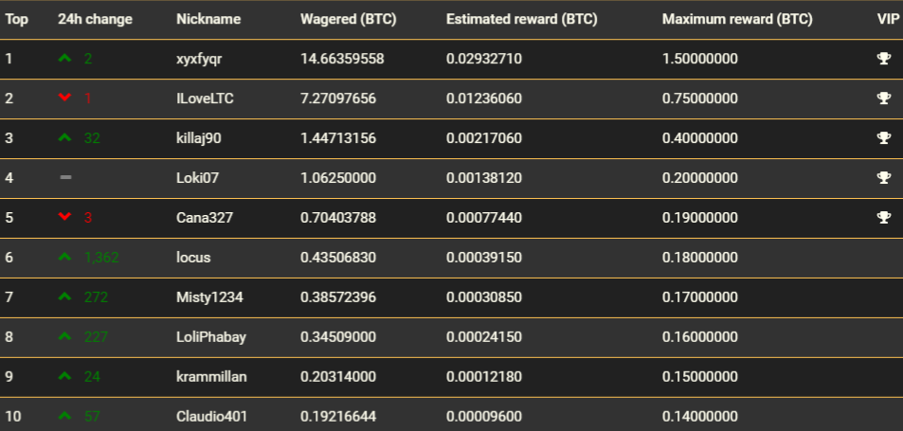The width and height of the screenshot is (903, 431).
Task: Click the Estimated reward (BTC) header
Action: pyautogui.click(x=521, y=19)
